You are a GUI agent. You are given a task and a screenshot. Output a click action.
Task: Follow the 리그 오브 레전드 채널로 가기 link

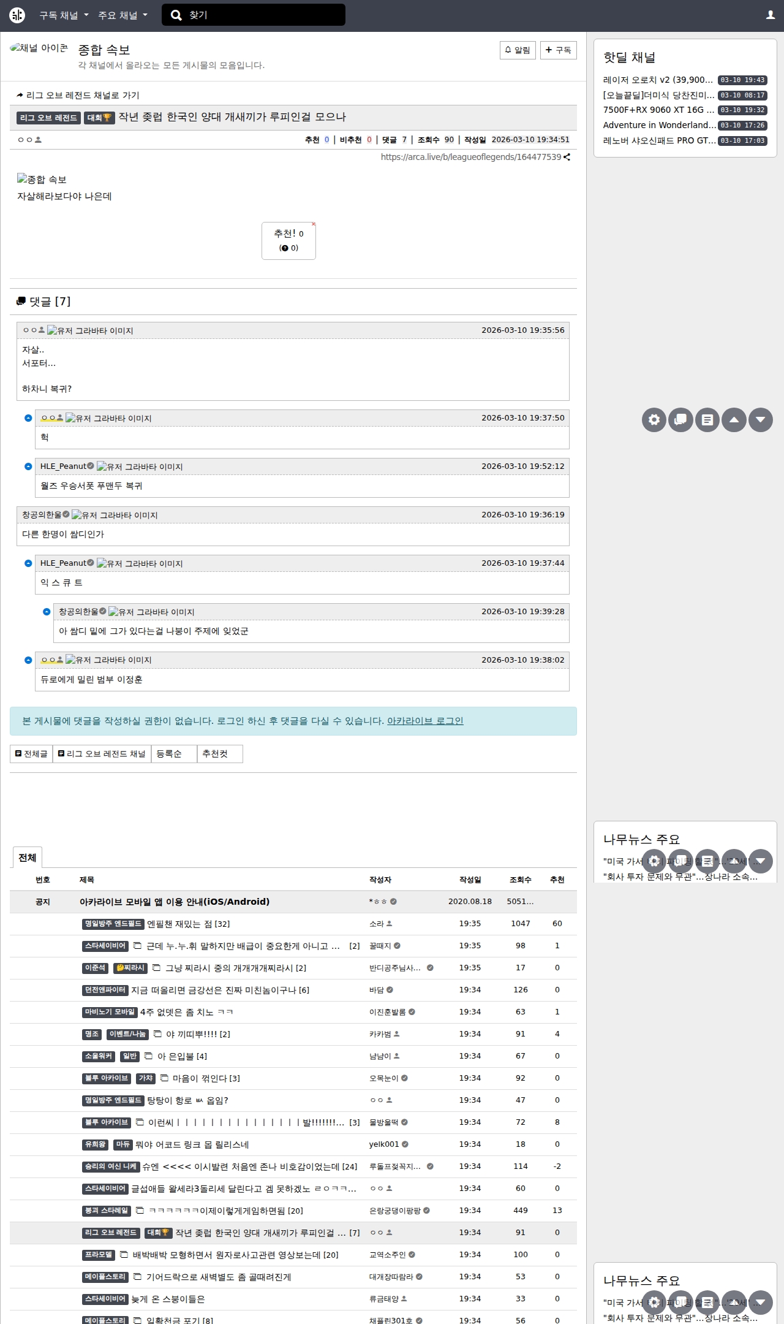tap(78, 96)
